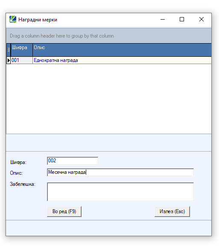Focus the Забелешка notes text area
Viewport: 219px width, 246px height.
click(120, 192)
